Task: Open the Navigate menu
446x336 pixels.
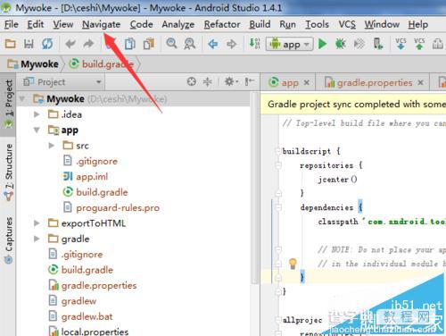Action: pos(101,24)
